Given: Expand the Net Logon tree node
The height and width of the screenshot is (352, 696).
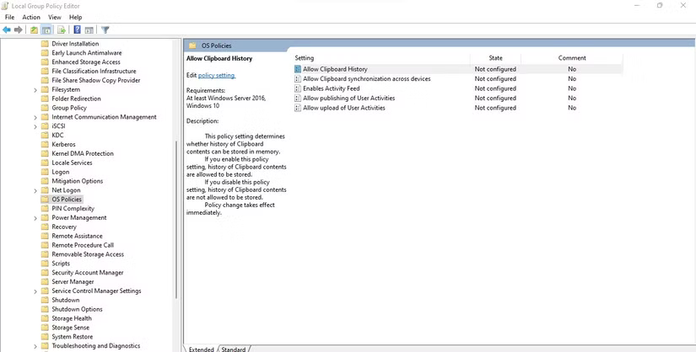Looking at the screenshot, I should click(35, 190).
